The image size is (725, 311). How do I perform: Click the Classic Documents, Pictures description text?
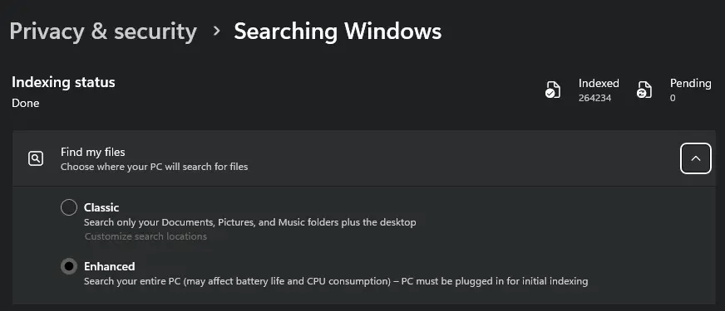pos(249,222)
